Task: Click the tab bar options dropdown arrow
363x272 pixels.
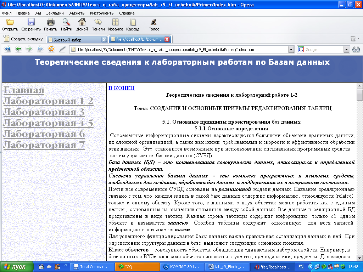Action: coord(359,38)
